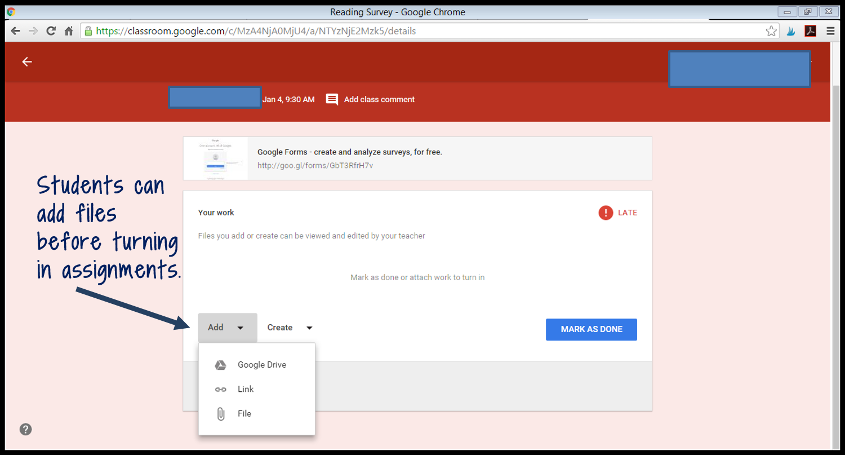Click the Adobe PDF icon in the browser toolbar
845x455 pixels.
(810, 31)
